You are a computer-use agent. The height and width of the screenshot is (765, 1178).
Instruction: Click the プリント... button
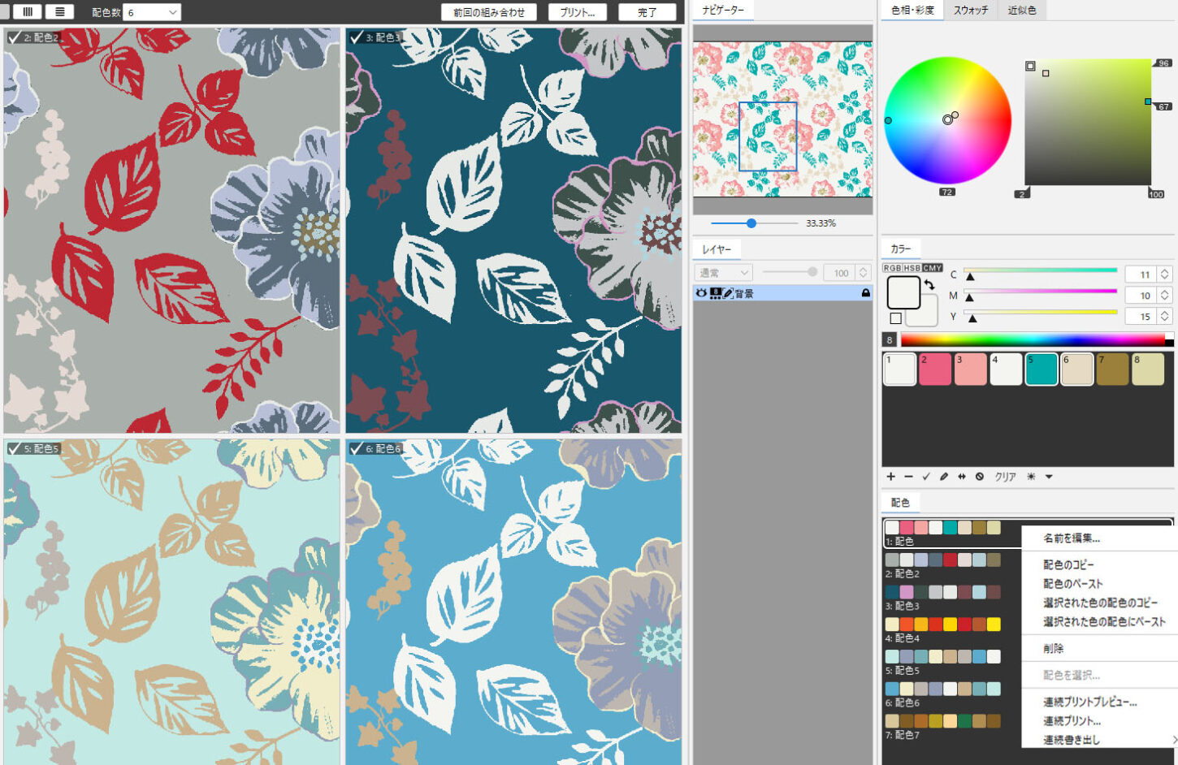point(577,12)
